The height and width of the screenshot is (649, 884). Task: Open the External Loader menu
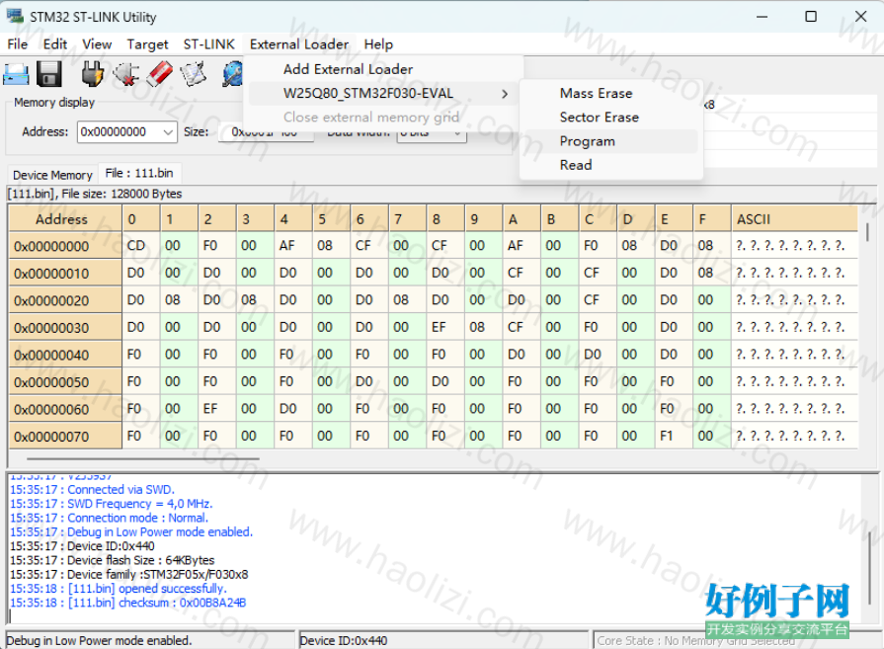(299, 44)
